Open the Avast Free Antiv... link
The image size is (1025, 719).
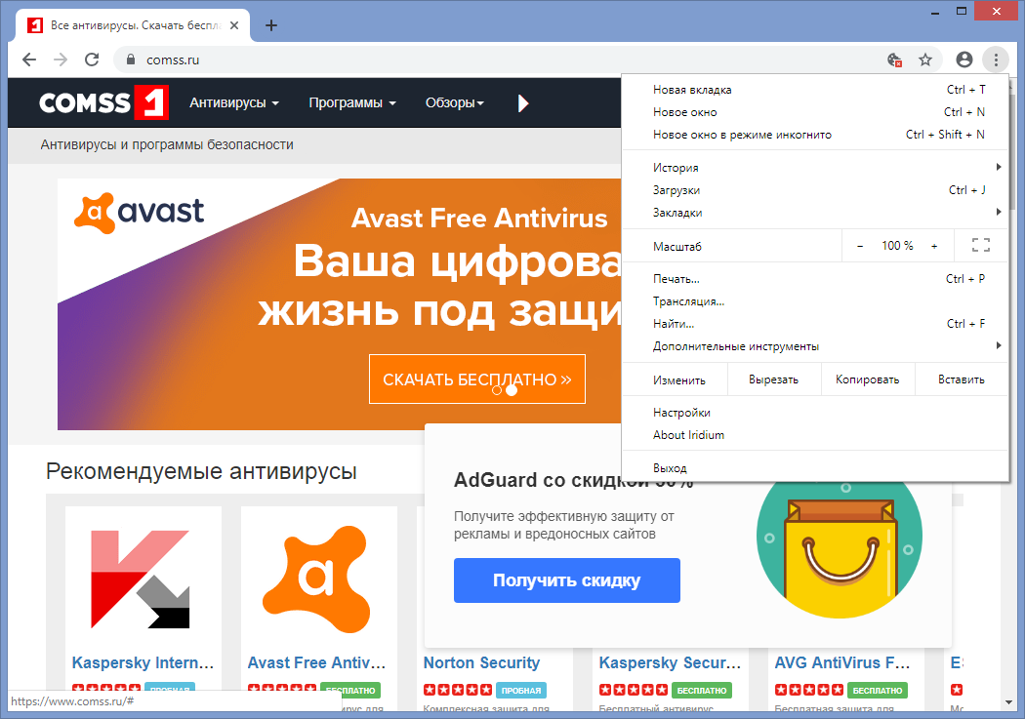click(317, 662)
